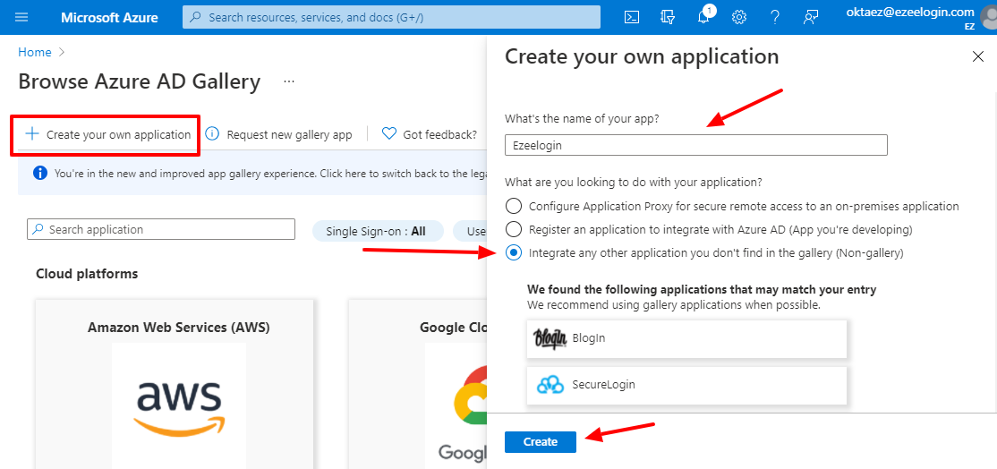This screenshot has width=997, height=469.
Task: Select Register an application radio option
Action: tap(513, 229)
